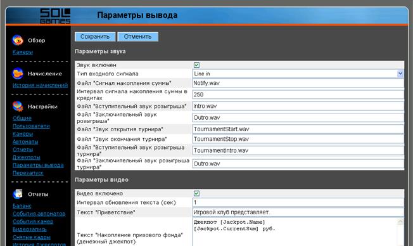Click the Обзор eye icon
This screenshot has width=413, height=246.
click(18, 40)
